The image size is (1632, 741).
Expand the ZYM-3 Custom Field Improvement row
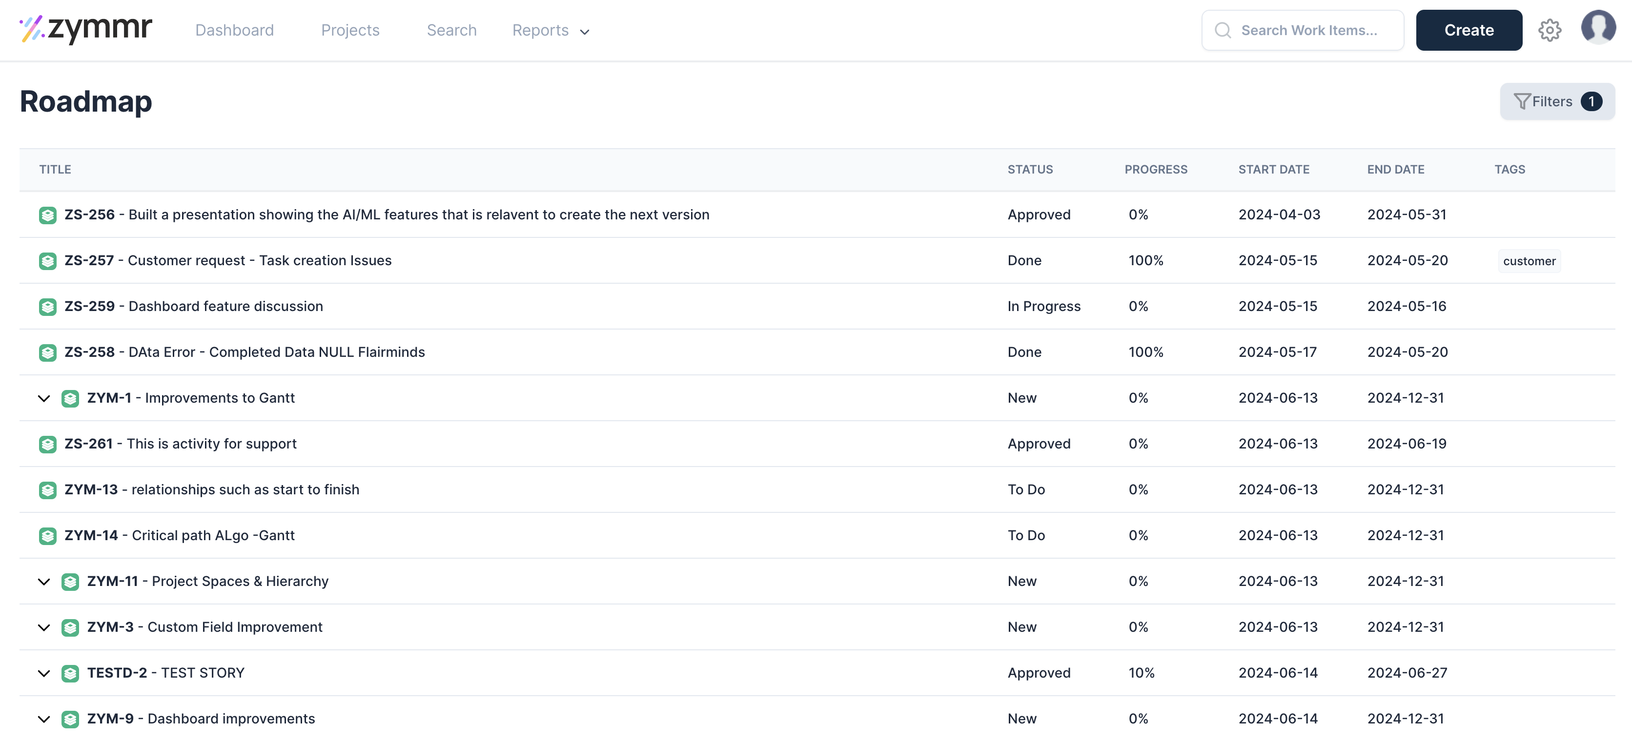click(x=44, y=628)
